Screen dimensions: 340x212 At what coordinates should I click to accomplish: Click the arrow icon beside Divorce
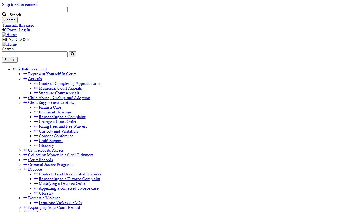25,169
